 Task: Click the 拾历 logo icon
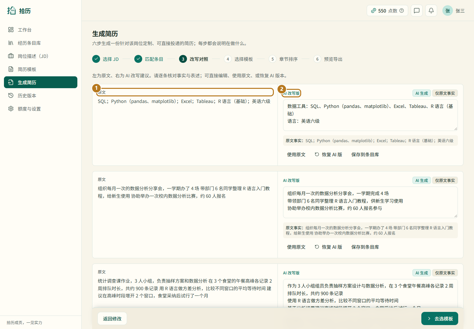coord(12,11)
